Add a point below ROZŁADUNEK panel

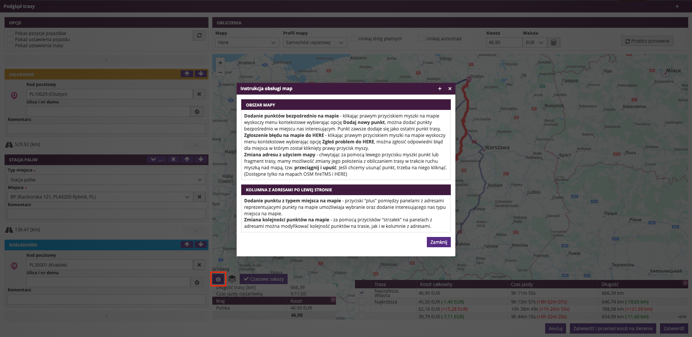pyautogui.click(x=107, y=316)
